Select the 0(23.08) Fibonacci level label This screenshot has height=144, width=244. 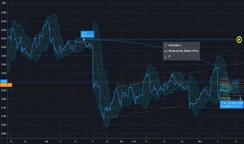[x=225, y=79]
